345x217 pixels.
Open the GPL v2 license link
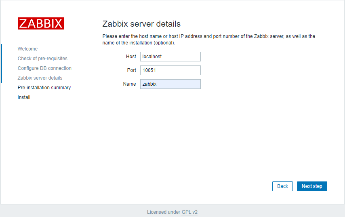coord(189,212)
